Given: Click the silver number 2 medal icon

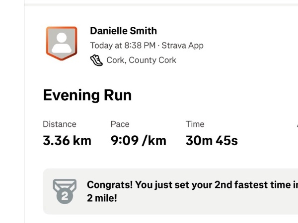Looking at the screenshot, I should tap(65, 191).
